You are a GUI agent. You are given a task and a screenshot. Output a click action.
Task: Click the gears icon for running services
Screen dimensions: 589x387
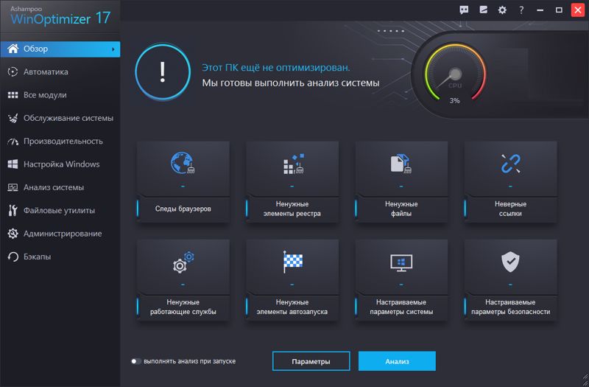183,262
